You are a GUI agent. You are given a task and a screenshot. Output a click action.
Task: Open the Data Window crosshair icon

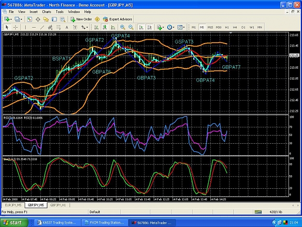coord(38,19)
